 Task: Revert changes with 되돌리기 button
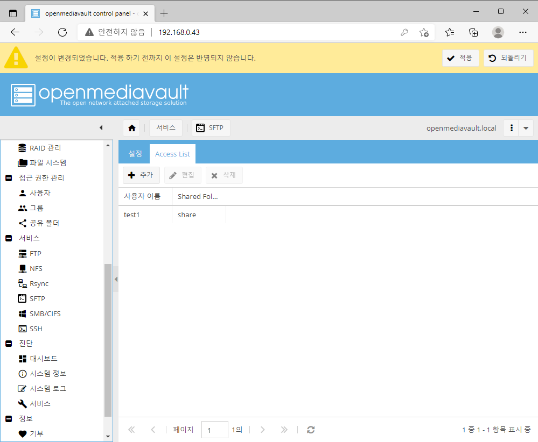[508, 58]
